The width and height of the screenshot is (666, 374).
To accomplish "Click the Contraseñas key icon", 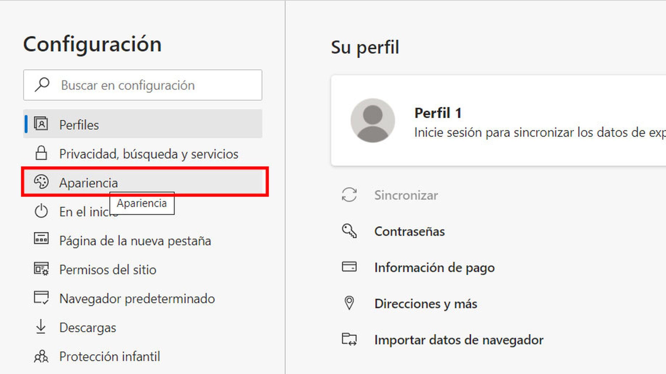I will 349,232.
